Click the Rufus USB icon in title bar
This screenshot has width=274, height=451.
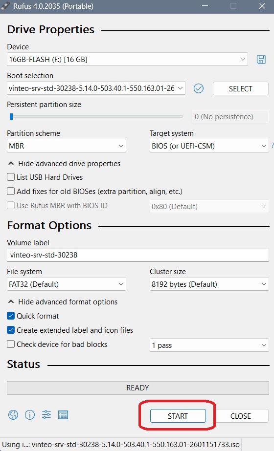pos(5,6)
